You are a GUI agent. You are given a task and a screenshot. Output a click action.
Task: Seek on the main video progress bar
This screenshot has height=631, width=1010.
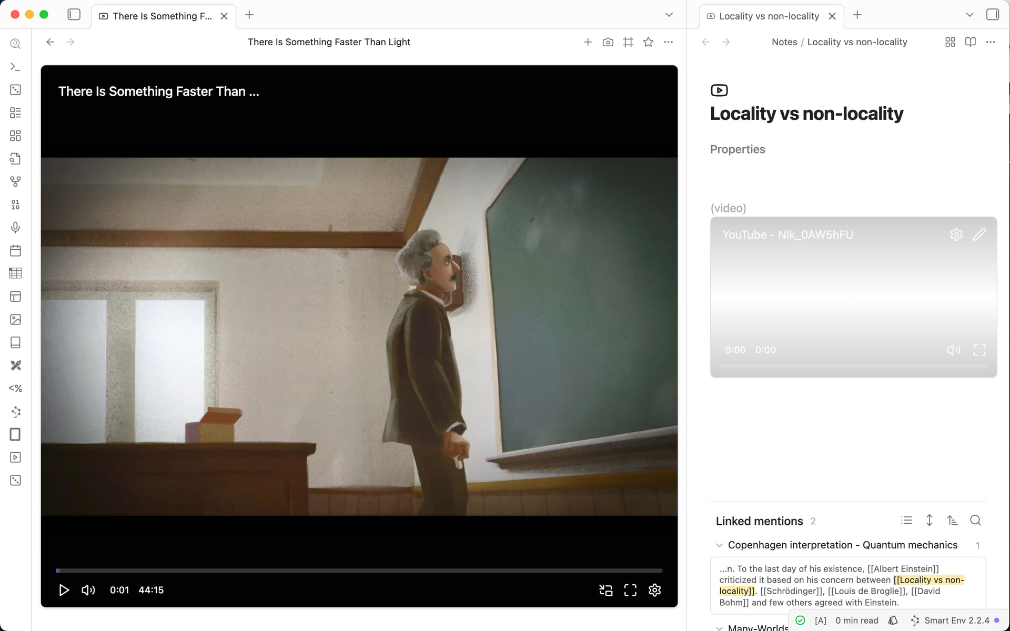[x=359, y=571]
